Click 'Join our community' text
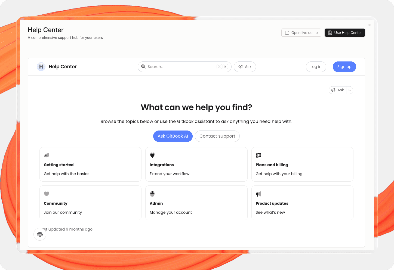Screen dimensions: 394x270 coord(63,212)
